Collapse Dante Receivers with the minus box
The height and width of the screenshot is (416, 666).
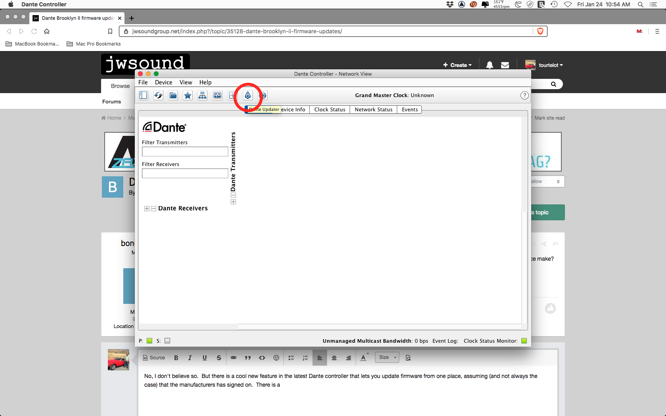point(153,208)
